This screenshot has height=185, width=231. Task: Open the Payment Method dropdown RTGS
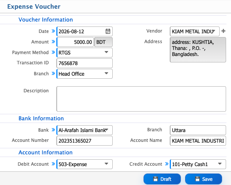coord(84,53)
